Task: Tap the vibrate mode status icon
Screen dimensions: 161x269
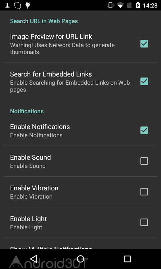Action: [x=111, y=5]
